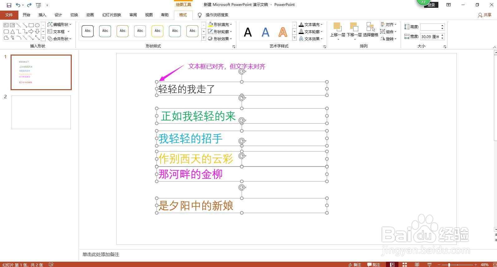Select the right arrow shape in gallery

pyautogui.click(x=31, y=32)
